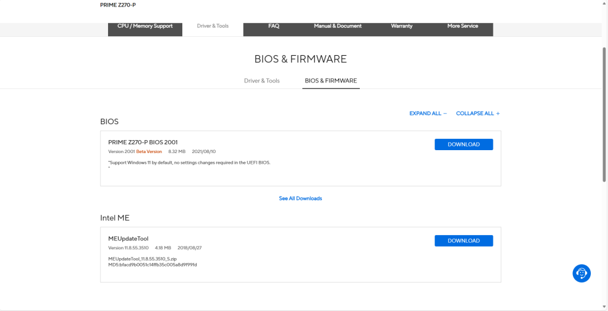The width and height of the screenshot is (608, 311).
Task: Click the PRIME Z270-P BIOS 2001 title
Action: click(x=142, y=142)
